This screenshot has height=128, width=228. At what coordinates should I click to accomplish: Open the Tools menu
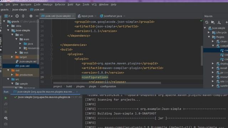tap(86, 5)
